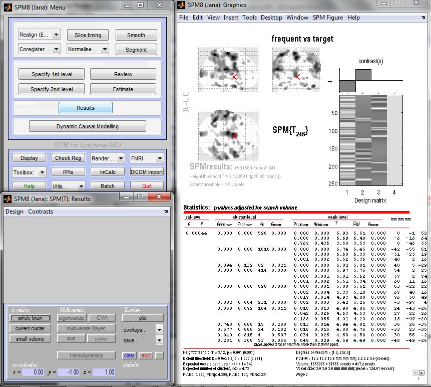Click the red Quit button
The width and height of the screenshot is (431, 387).
point(147,186)
